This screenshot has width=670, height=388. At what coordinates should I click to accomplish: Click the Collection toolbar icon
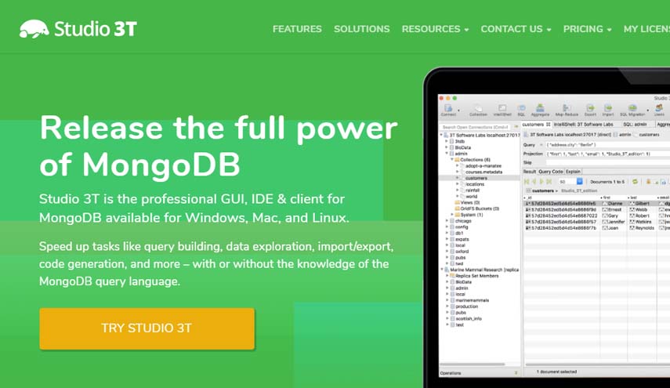tap(478, 108)
